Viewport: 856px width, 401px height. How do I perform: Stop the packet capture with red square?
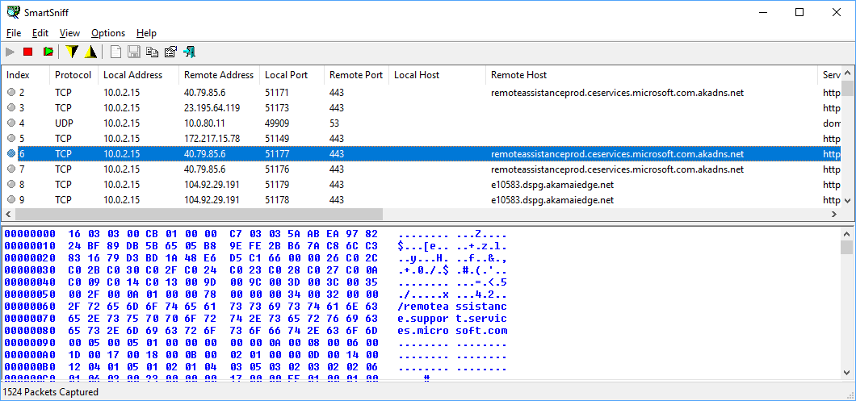point(28,52)
